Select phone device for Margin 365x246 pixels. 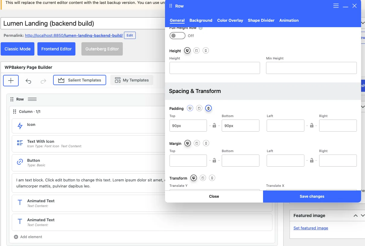[x=206, y=143]
